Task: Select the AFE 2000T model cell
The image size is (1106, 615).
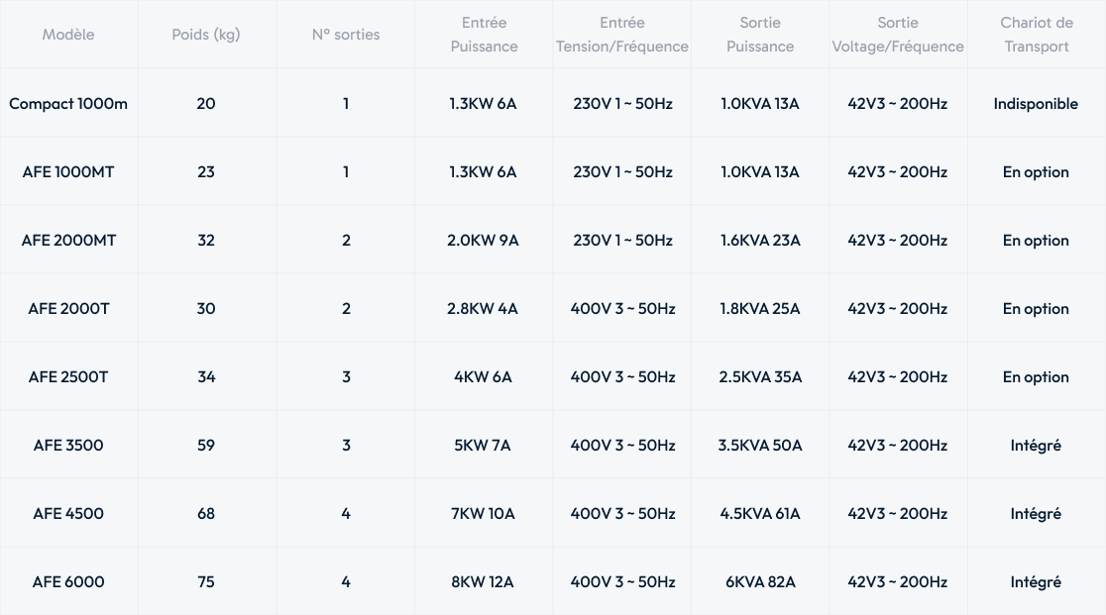Action: tap(68, 309)
